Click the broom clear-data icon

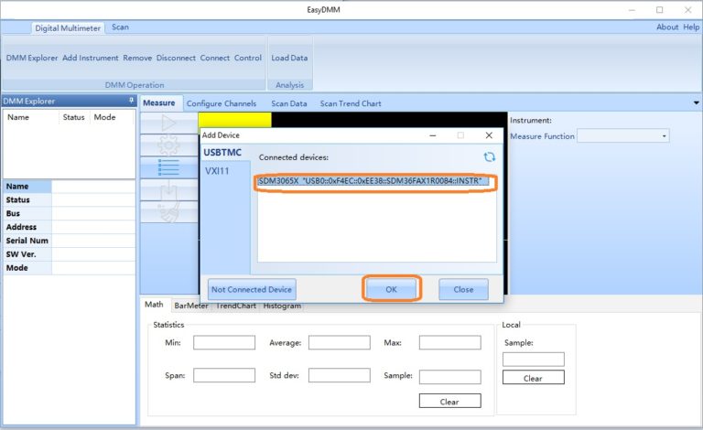click(x=168, y=212)
